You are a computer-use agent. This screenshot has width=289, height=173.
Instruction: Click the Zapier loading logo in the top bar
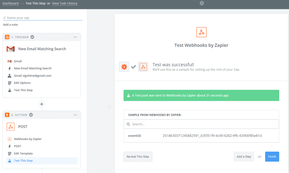pyautogui.click(x=202, y=3)
